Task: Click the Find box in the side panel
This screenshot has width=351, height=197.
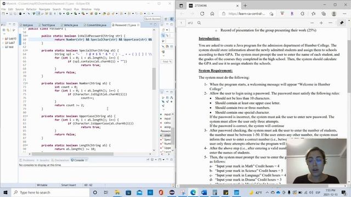Action: 166,61
